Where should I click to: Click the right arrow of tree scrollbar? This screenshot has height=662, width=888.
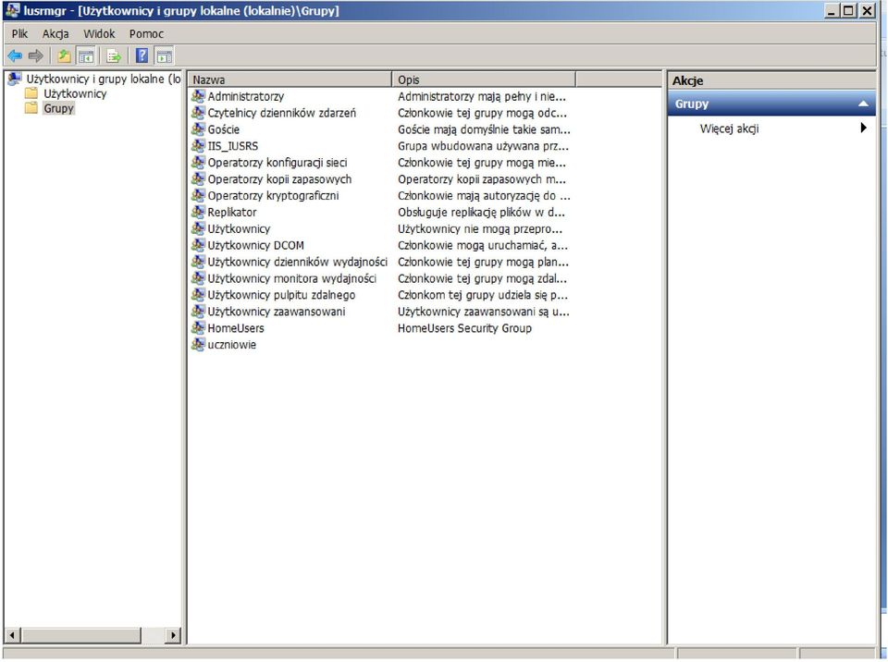point(173,635)
